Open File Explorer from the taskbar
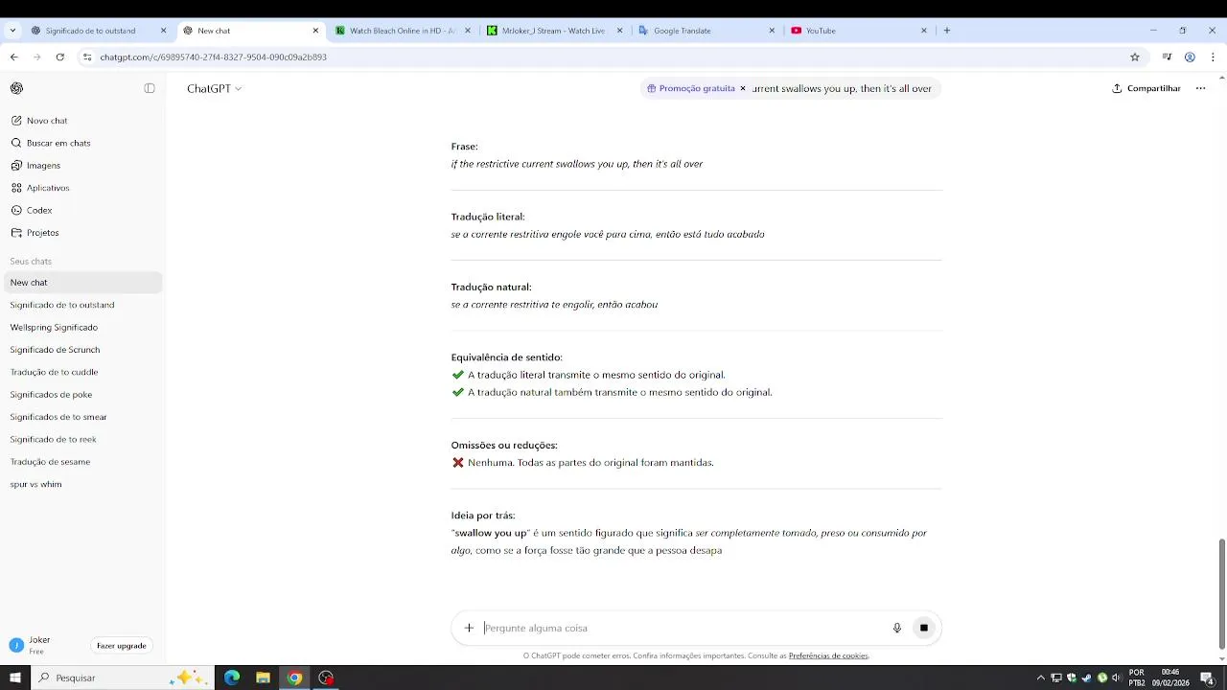1227x690 pixels. pos(263,678)
